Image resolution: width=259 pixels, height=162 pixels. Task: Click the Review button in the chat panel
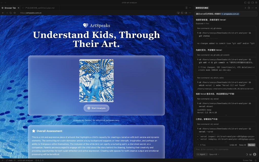251,145
